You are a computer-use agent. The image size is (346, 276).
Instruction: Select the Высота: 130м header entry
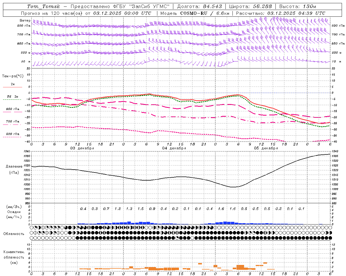point(298,6)
